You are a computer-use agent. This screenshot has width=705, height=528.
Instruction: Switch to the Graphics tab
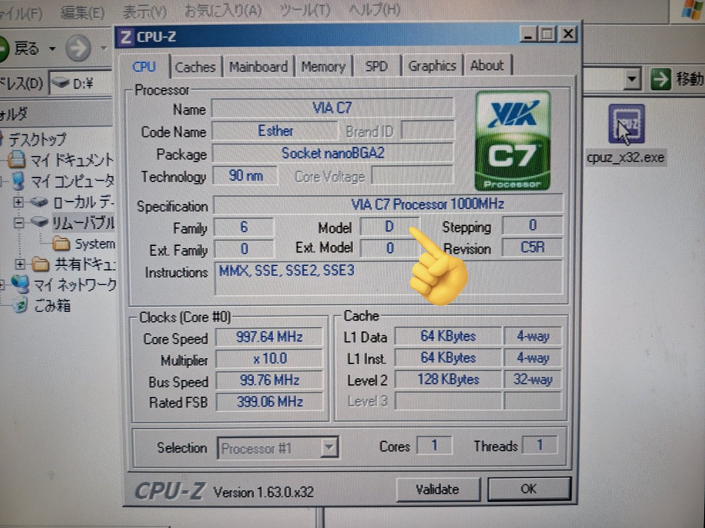click(x=432, y=66)
